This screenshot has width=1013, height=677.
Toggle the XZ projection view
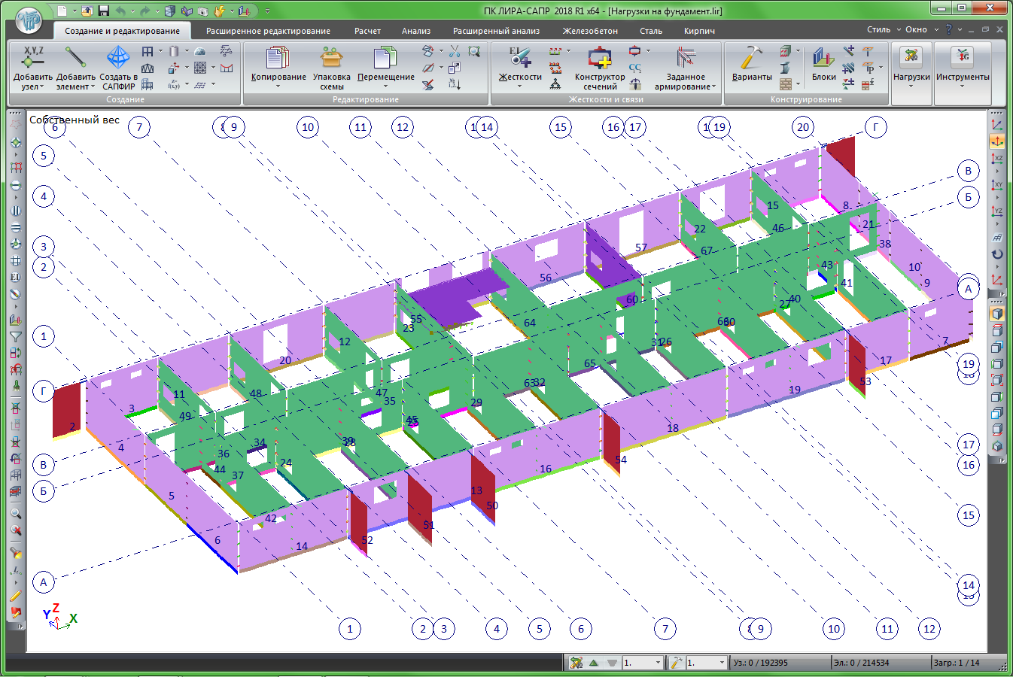997,158
